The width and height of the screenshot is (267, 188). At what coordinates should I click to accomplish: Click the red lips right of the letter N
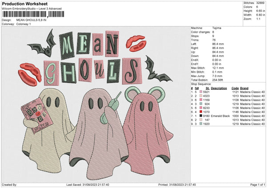tap(136, 43)
